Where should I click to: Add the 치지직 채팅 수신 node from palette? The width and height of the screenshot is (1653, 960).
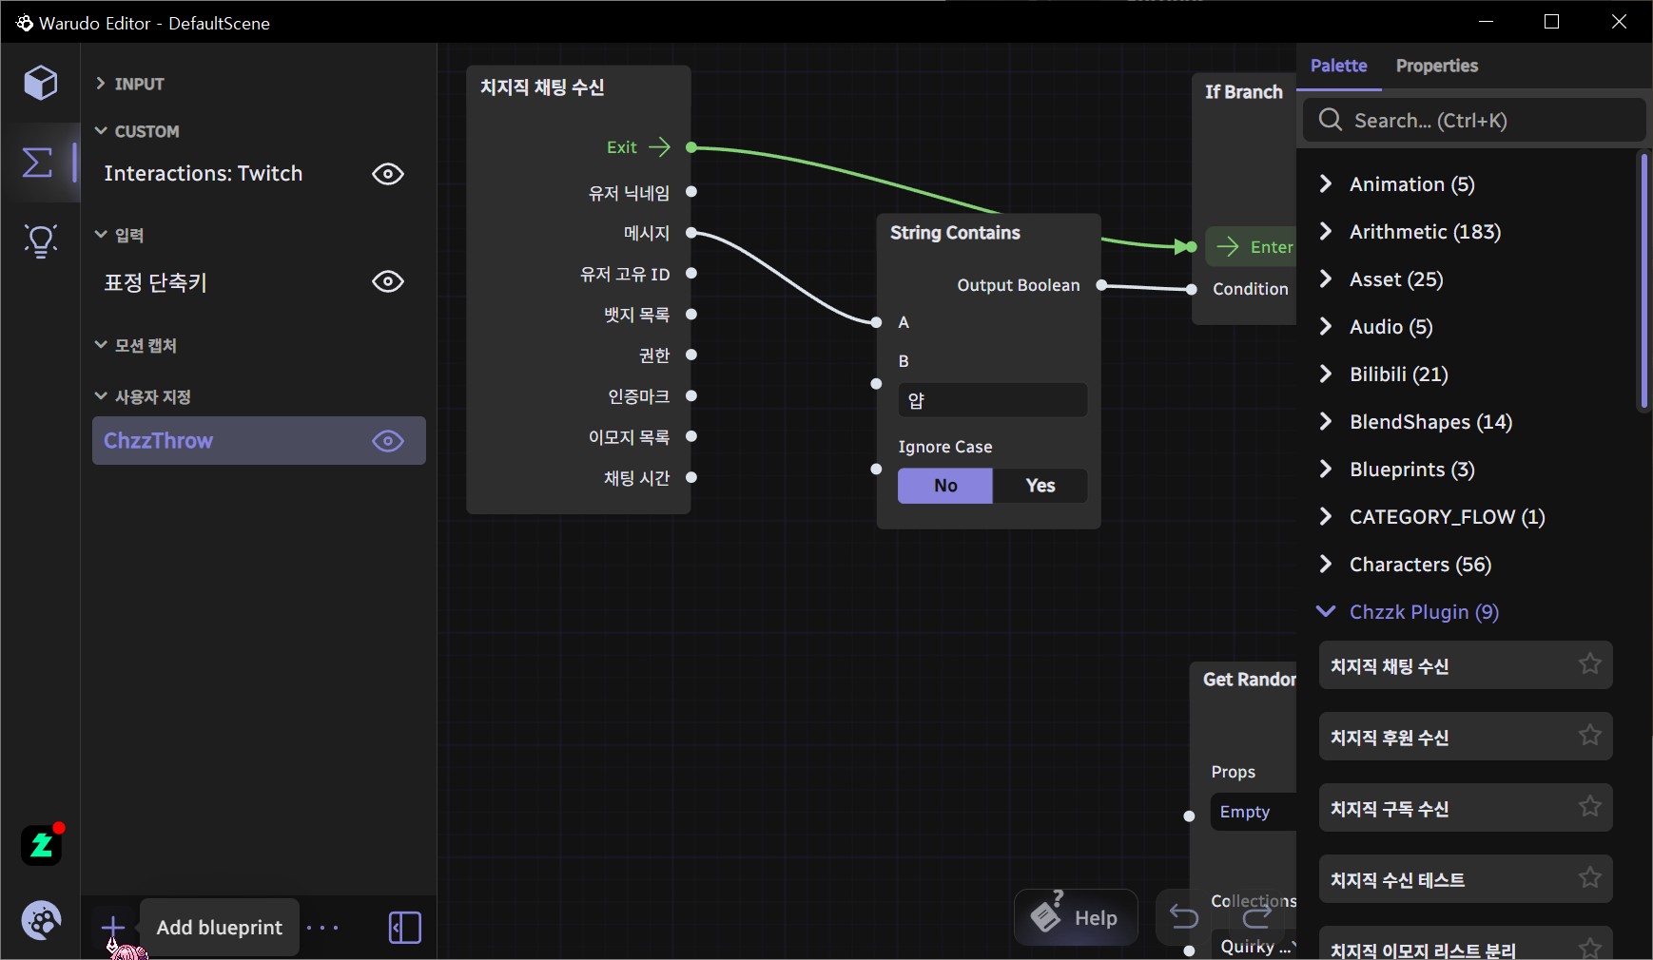pos(1466,665)
